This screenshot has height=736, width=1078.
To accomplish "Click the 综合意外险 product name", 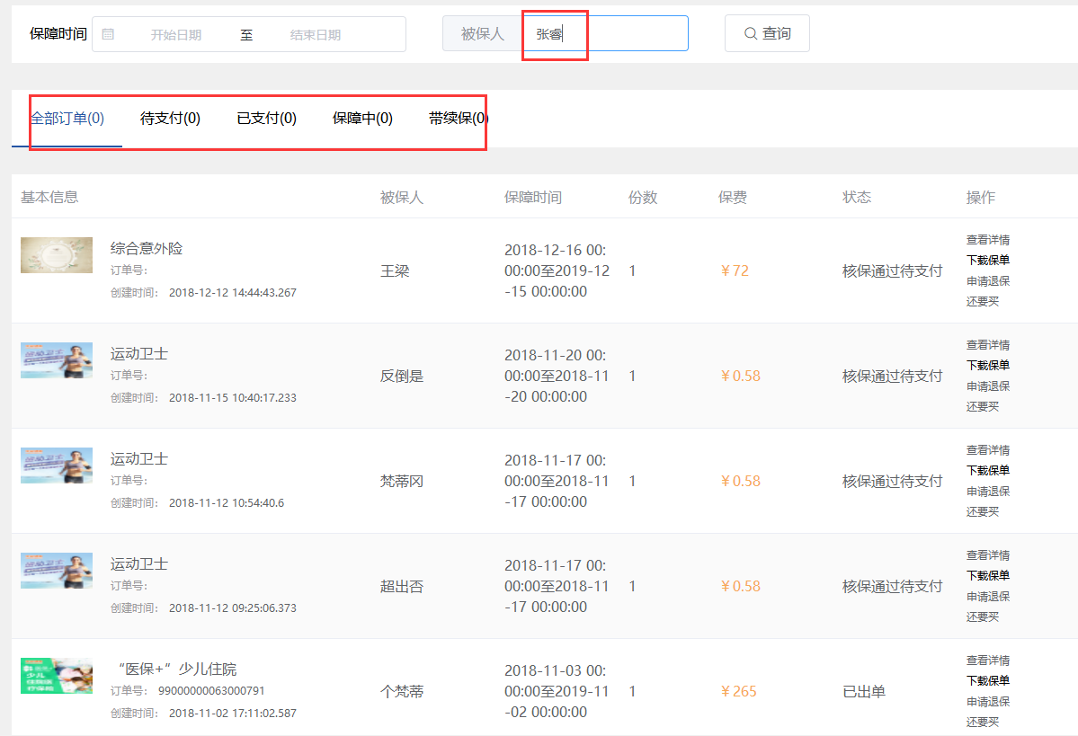I will click(147, 248).
